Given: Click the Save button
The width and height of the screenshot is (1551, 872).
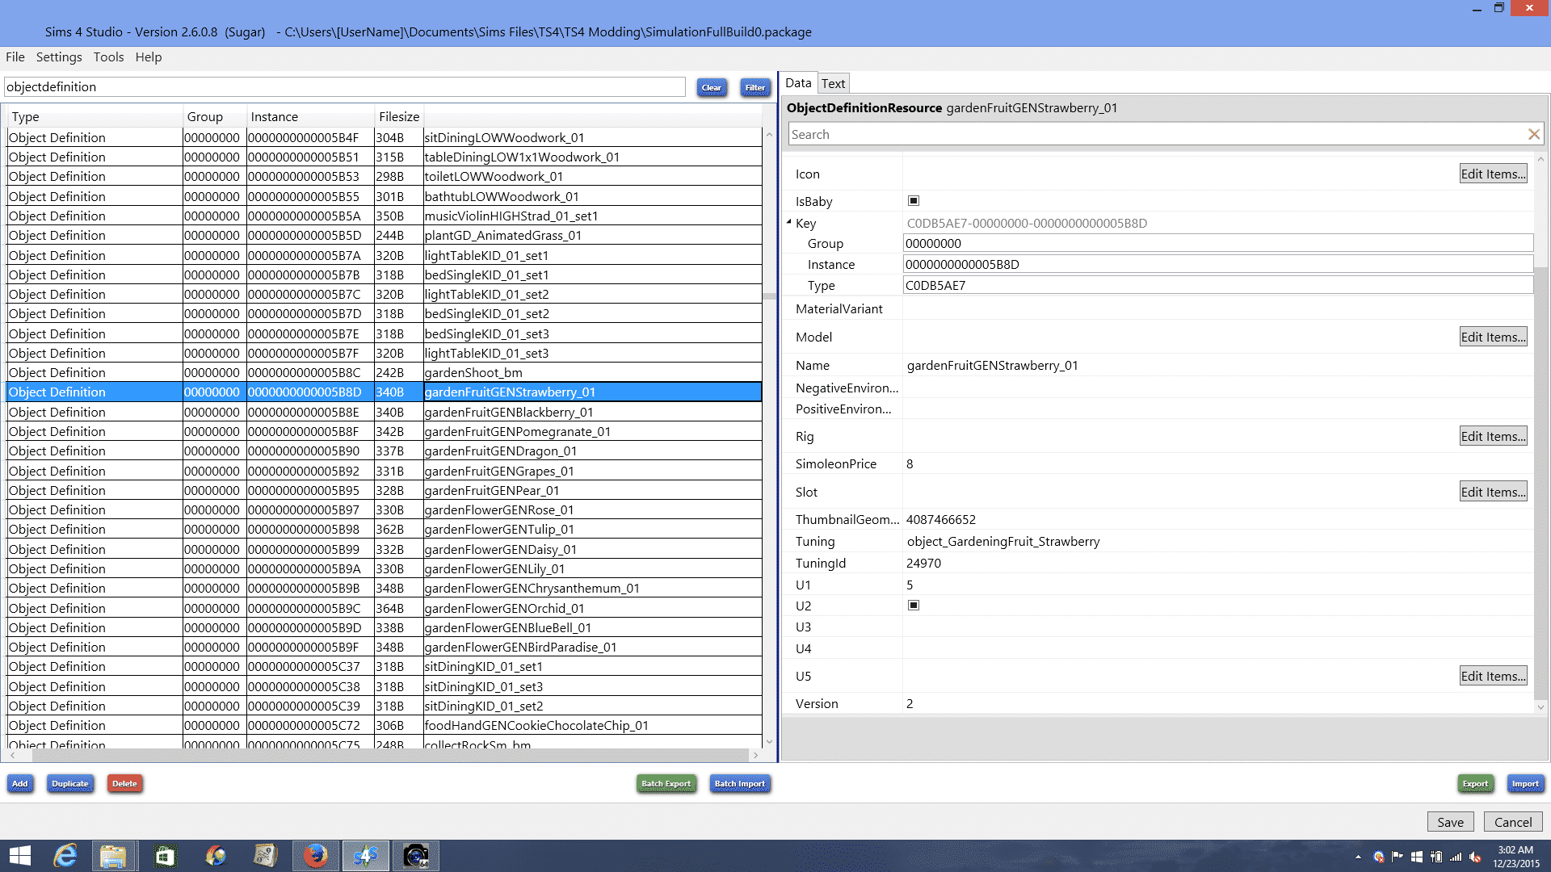Looking at the screenshot, I should tap(1450, 821).
